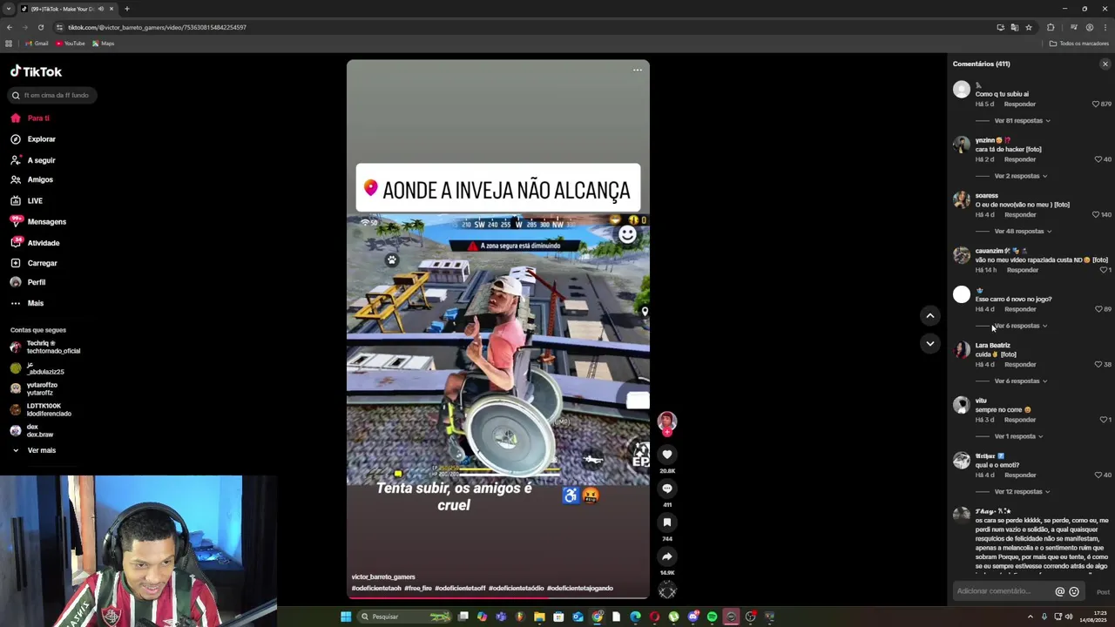1115x627 pixels.
Task: Reply to ynzinn's hacker comment
Action: tap(1019, 159)
